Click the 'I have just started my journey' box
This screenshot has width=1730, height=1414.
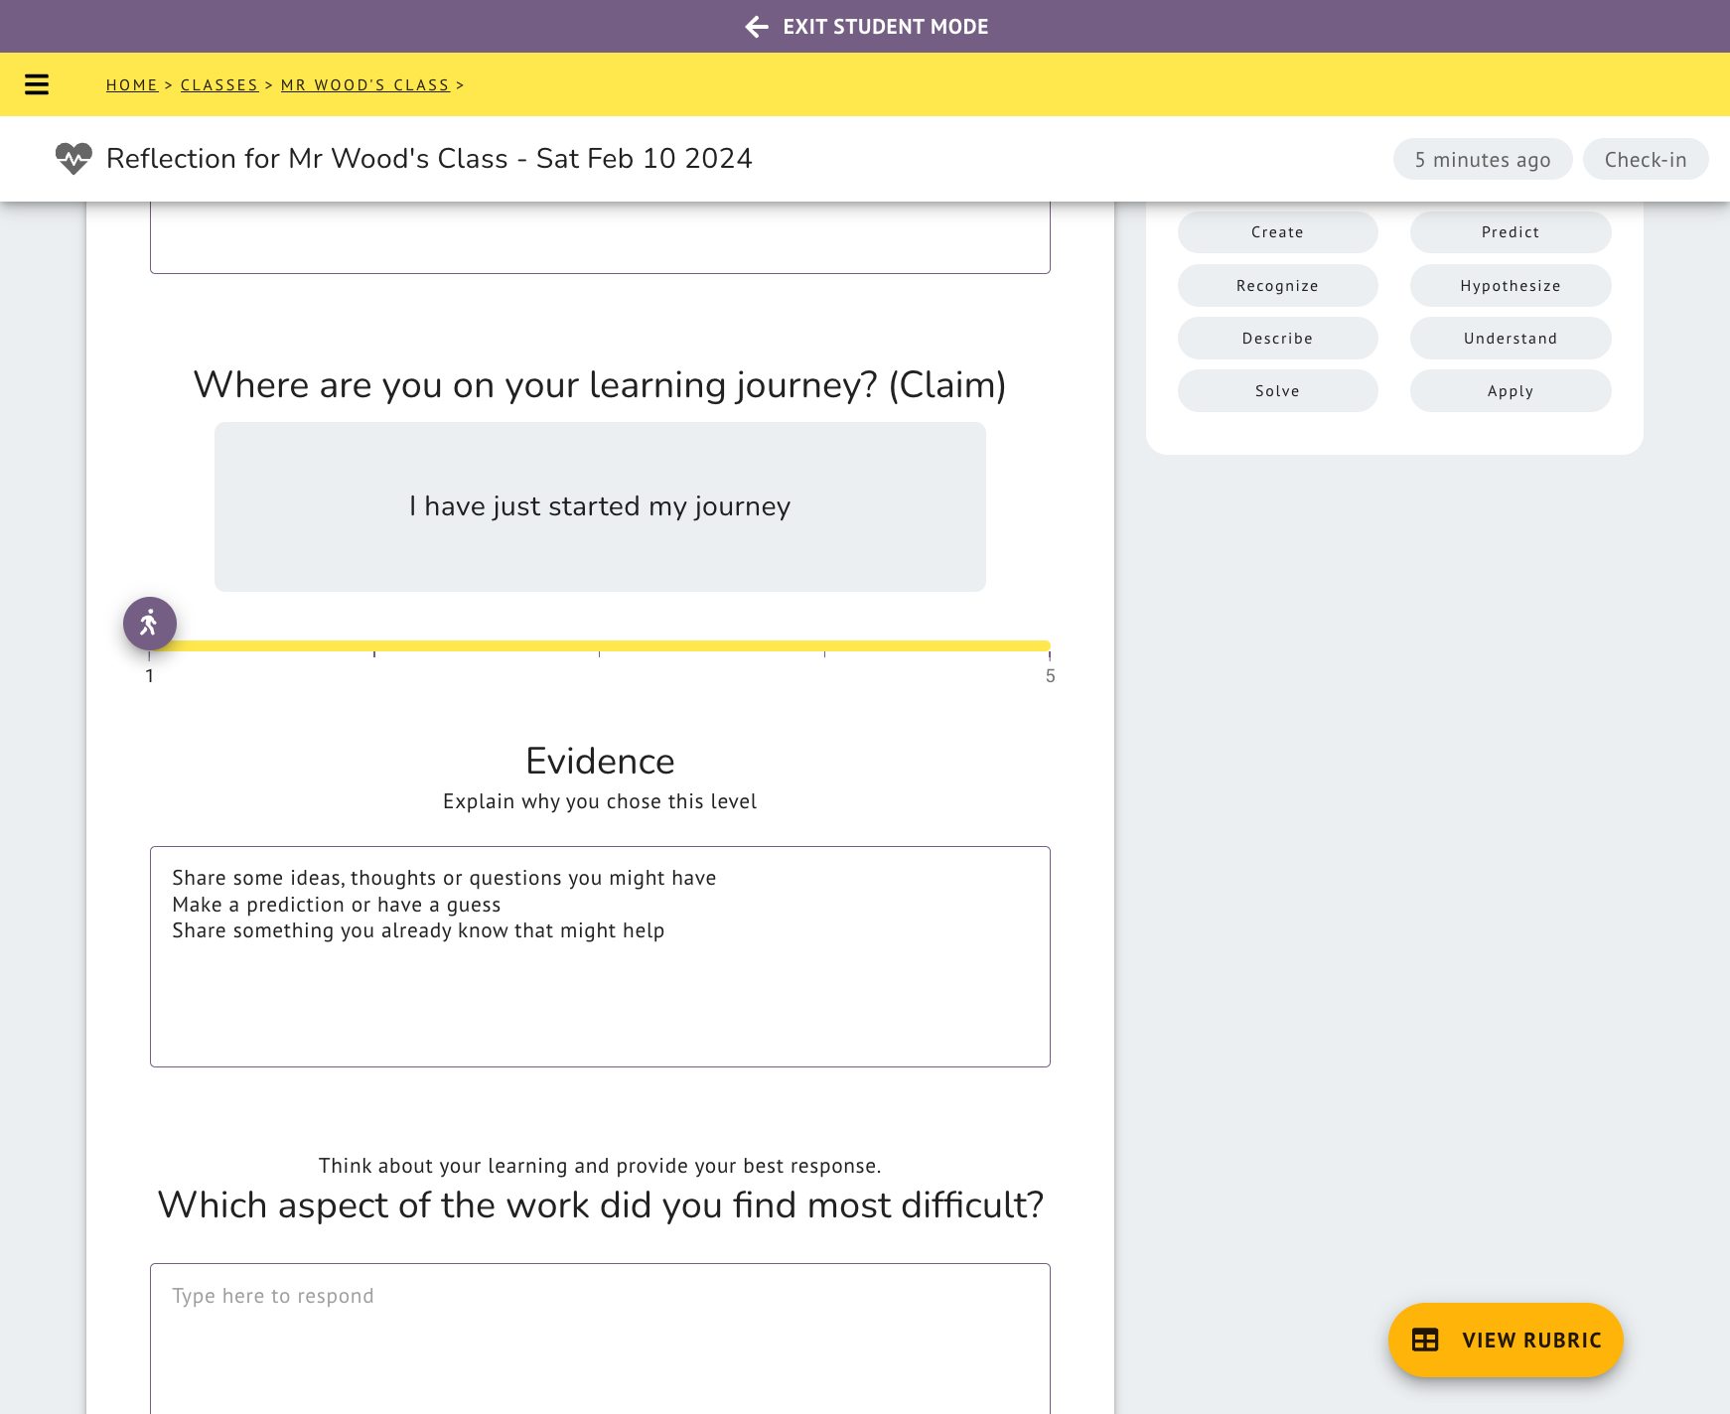point(600,507)
